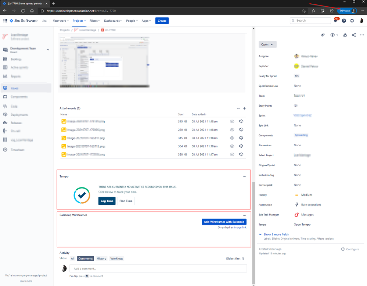This screenshot has height=286, width=367.
Task: Click the Automation rule executions lightning icon
Action: [x=296, y=205]
